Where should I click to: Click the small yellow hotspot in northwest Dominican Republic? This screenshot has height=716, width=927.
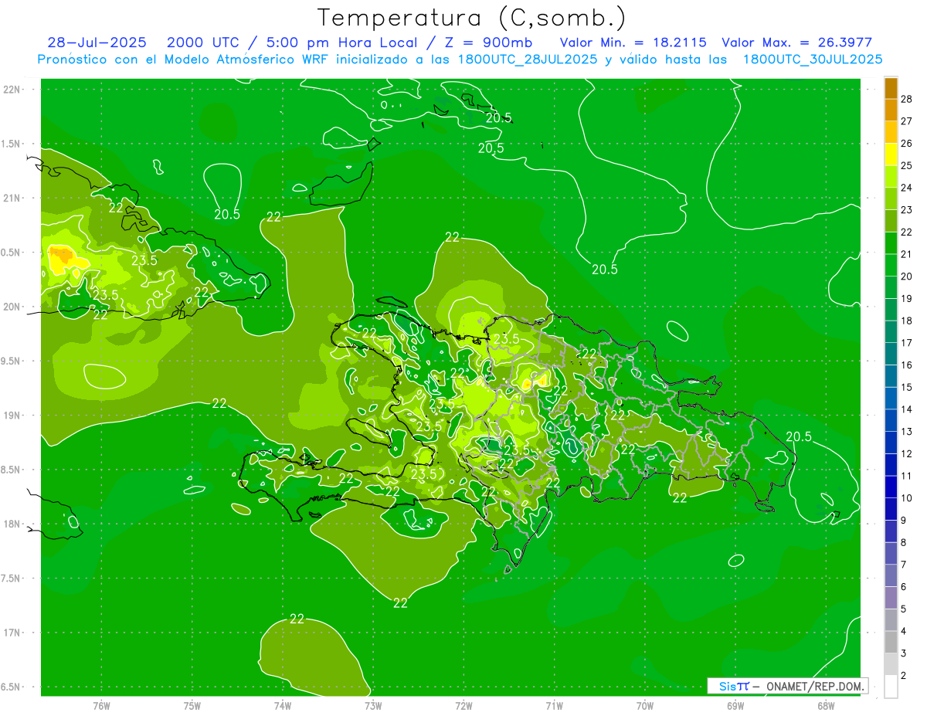coord(534,380)
